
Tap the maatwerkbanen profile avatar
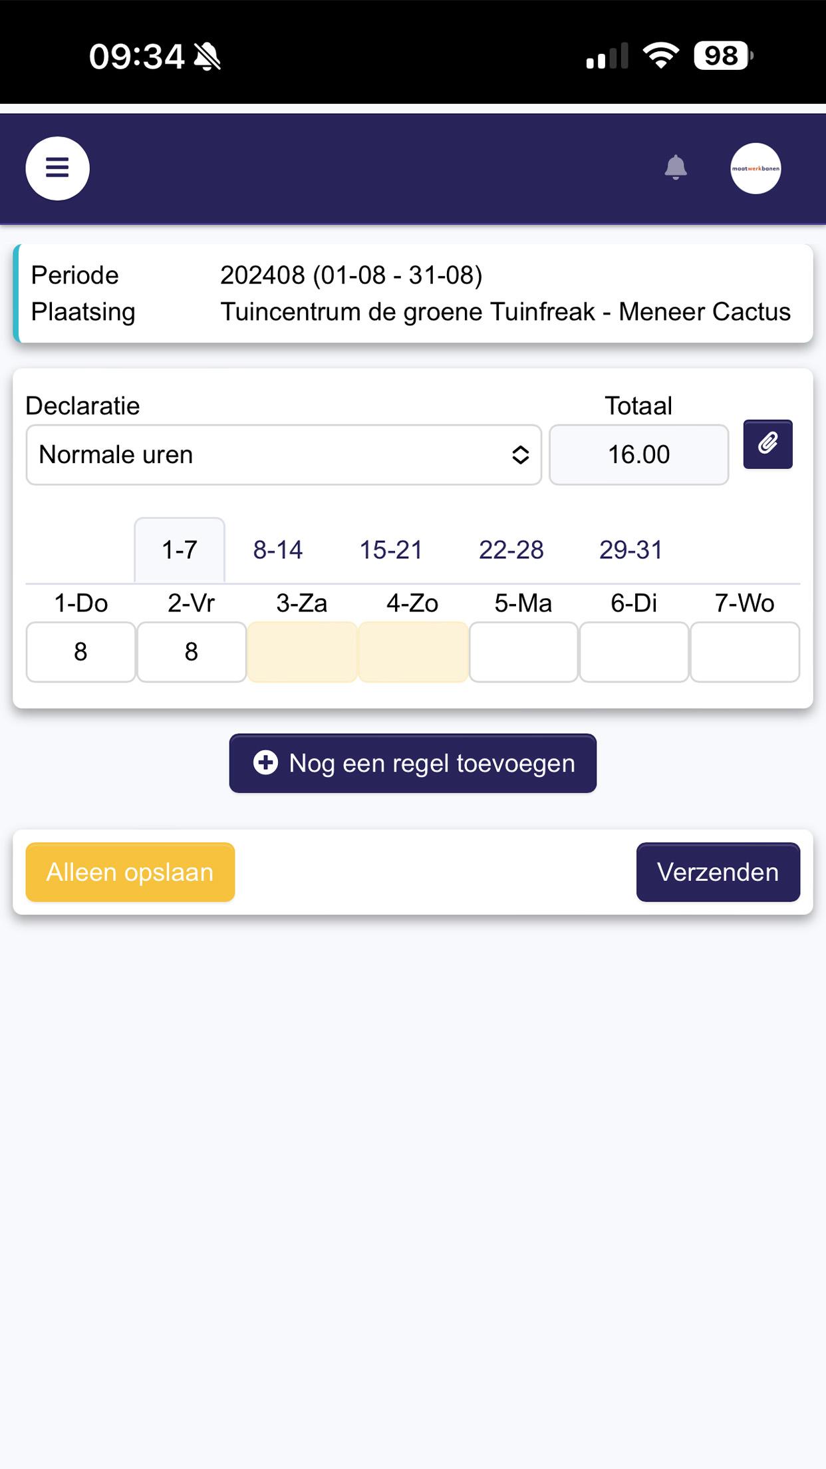click(x=756, y=168)
